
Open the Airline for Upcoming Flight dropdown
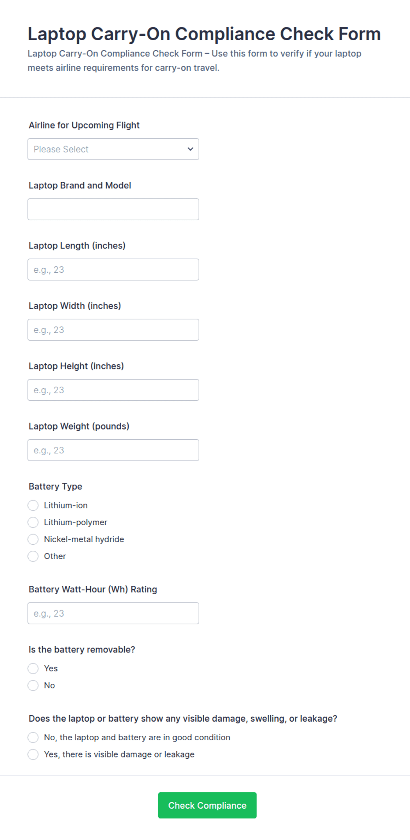(x=113, y=149)
